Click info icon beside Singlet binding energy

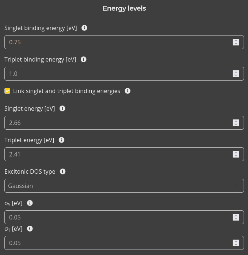pos(84,28)
